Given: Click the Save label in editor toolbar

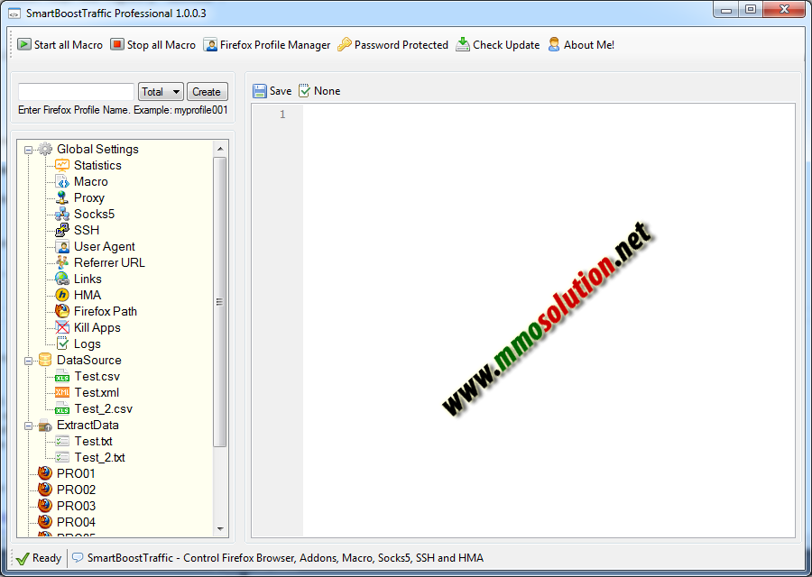Looking at the screenshot, I should coord(281,91).
